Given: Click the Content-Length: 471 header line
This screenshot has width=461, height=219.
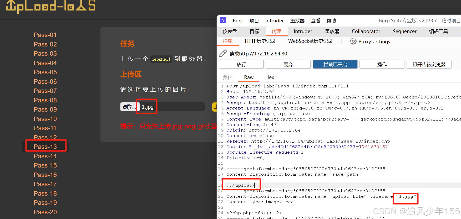Looking at the screenshot, I should [x=253, y=125].
